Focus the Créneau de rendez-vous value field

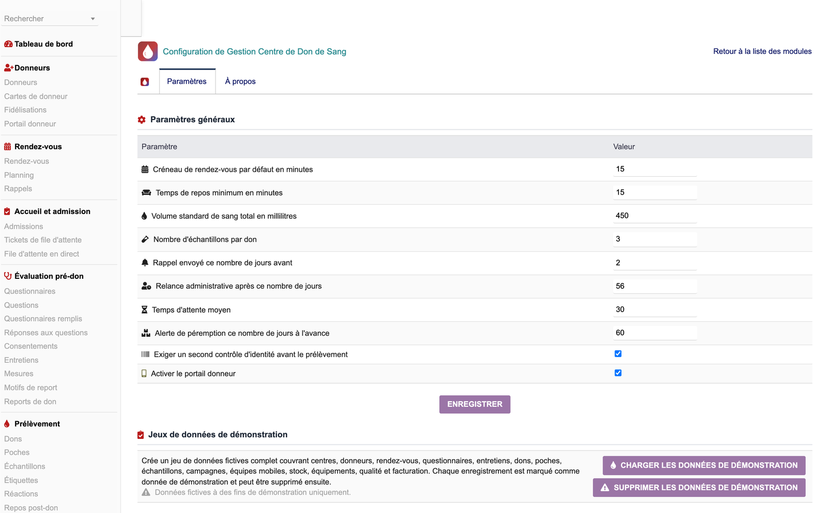(x=655, y=169)
